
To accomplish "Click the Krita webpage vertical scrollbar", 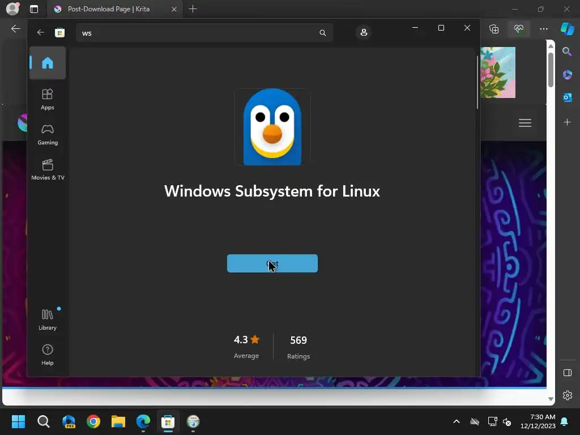I will [x=551, y=70].
